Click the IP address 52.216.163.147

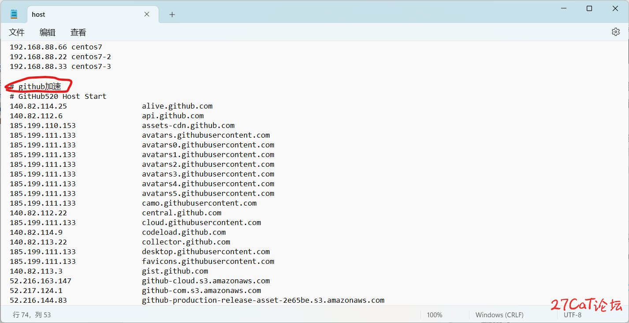point(41,281)
